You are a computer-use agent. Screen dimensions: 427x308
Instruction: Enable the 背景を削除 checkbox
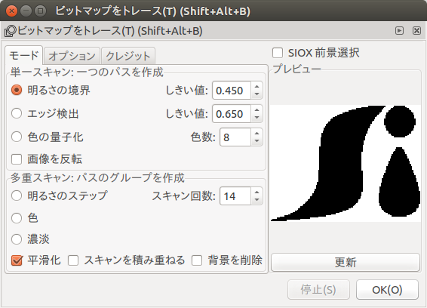[x=197, y=260]
